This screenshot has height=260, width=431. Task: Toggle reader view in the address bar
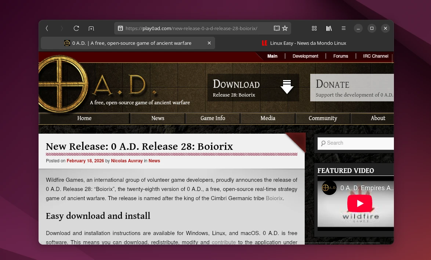pos(276,28)
